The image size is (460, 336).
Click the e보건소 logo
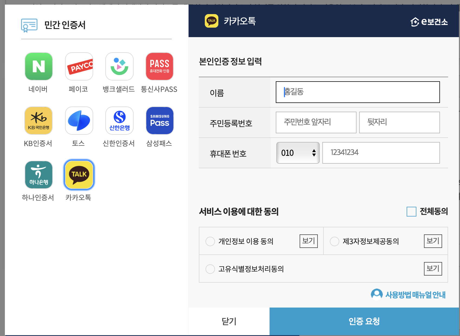[x=429, y=22]
